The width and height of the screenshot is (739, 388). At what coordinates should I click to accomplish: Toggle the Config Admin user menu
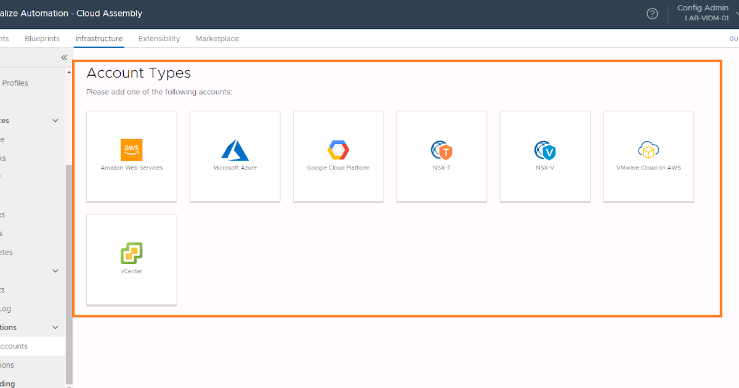pos(703,13)
